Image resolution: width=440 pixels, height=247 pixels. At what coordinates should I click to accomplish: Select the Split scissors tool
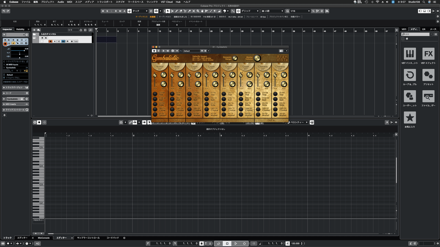pos(185,11)
